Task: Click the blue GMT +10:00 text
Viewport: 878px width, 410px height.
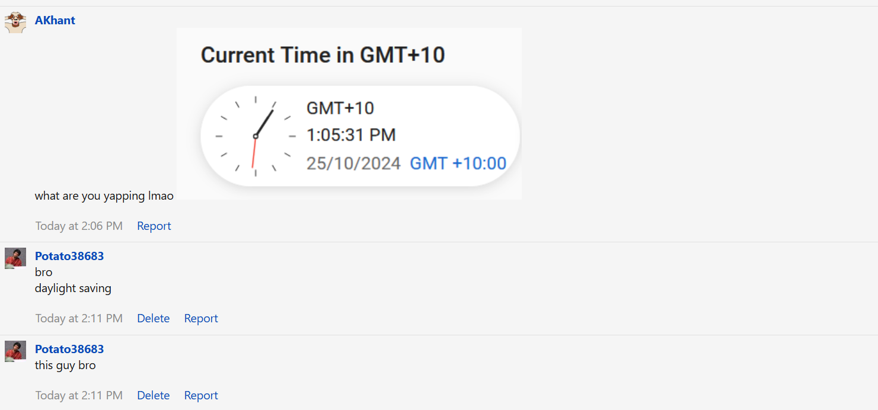Action: (x=458, y=163)
